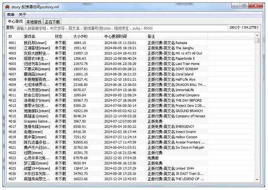Minimize the story window

236,6
